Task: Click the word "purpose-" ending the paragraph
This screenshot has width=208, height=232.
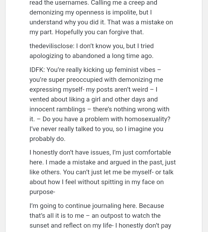Action: click(x=42, y=192)
